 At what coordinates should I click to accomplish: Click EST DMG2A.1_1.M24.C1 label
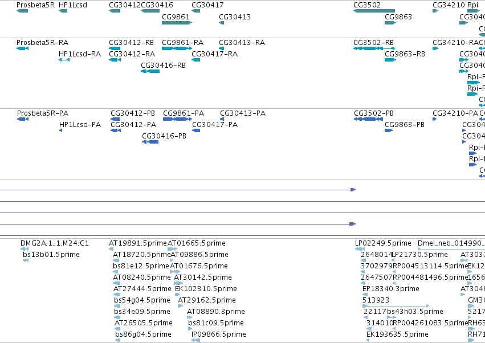[x=55, y=243]
